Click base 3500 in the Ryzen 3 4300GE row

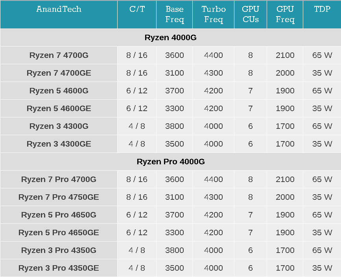(174, 144)
